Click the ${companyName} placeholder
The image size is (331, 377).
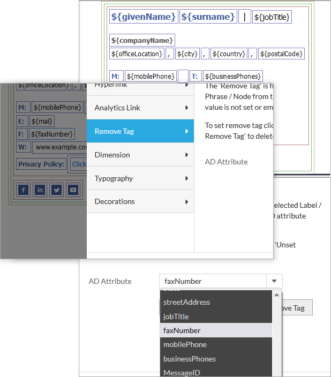142,40
